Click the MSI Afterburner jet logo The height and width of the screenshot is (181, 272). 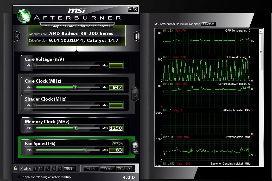24,16
